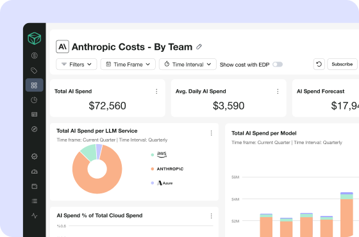The image size is (359, 237).
Task: Click the aws legend entry
Action: 159,154
